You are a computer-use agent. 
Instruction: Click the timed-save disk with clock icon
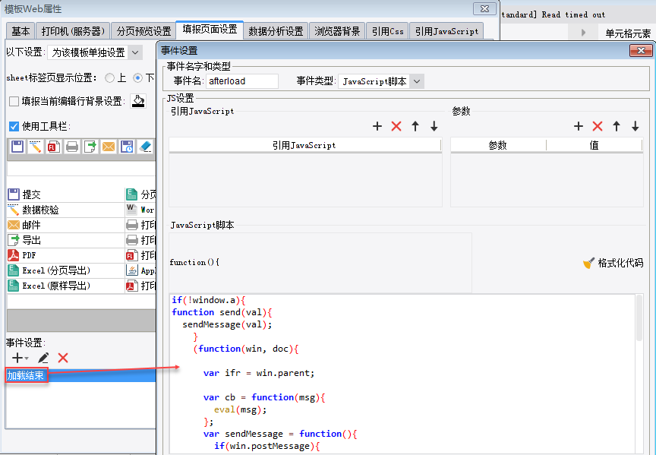(127, 147)
